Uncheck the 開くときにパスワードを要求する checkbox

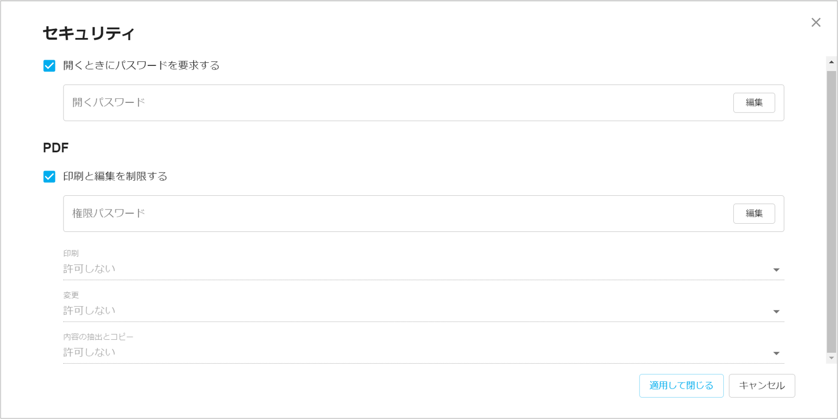49,66
